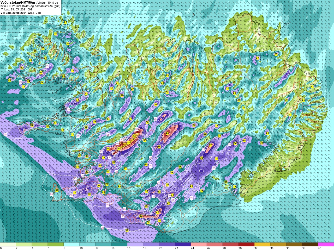This screenshot has width=334, height=250.
Task: Pick the light pink 24–26 legend swatch
Action: click(x=199, y=245)
